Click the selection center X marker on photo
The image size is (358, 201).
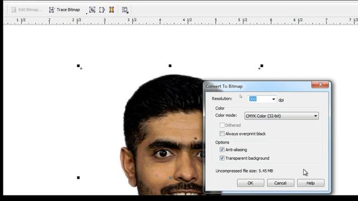pos(171,178)
